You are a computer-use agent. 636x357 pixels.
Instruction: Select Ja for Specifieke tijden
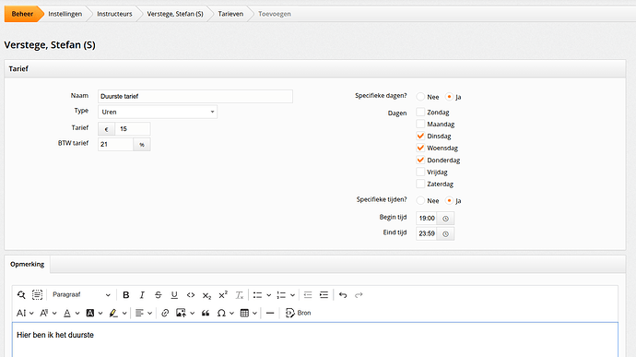(x=449, y=200)
